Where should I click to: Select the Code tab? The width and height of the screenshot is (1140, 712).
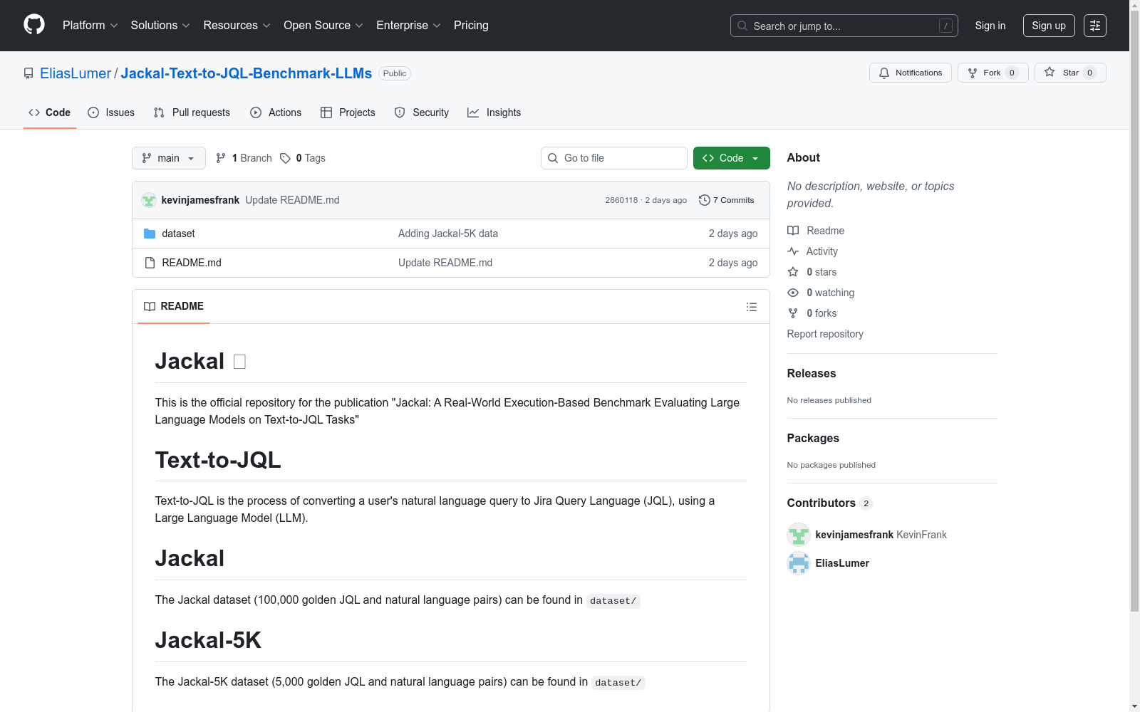coord(50,112)
